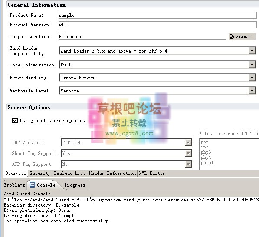The width and height of the screenshot is (259, 237).
Task: Click the Files to encode label
Action: [229, 133]
